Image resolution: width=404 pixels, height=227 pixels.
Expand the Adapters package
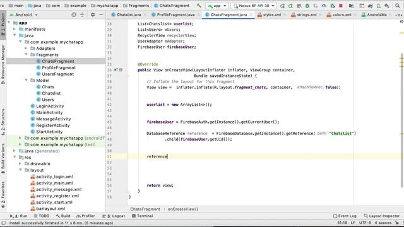click(x=26, y=48)
